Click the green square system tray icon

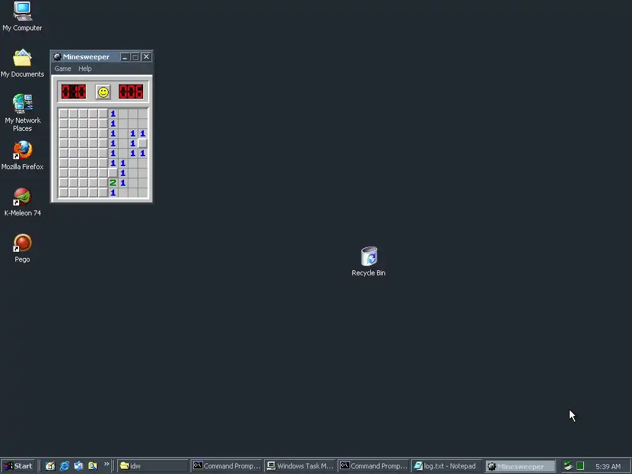[580, 466]
